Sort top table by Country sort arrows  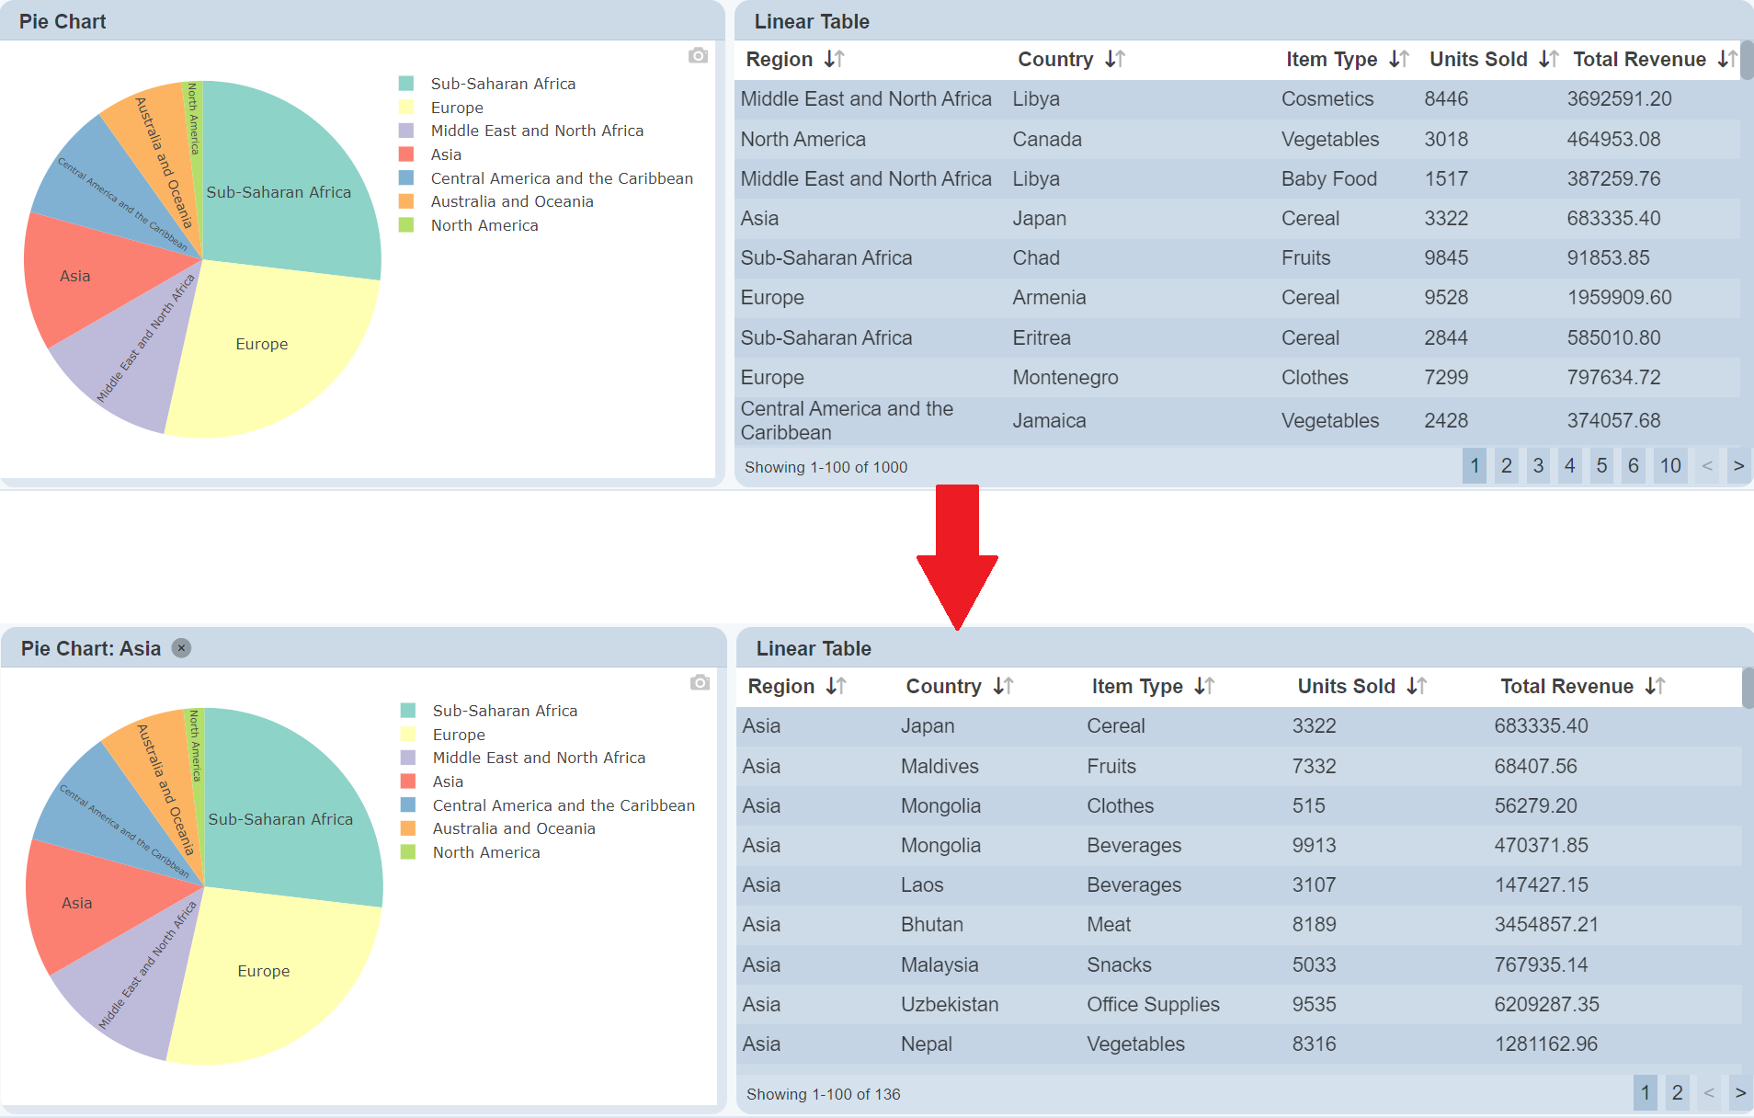pyautogui.click(x=1114, y=60)
